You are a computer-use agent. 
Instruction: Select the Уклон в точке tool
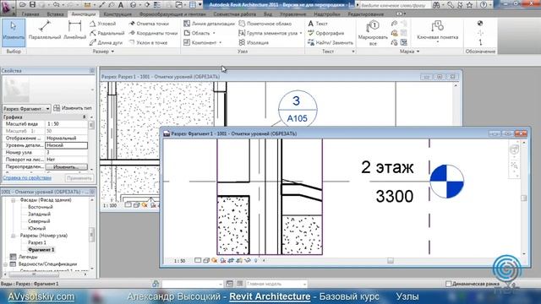(148, 43)
